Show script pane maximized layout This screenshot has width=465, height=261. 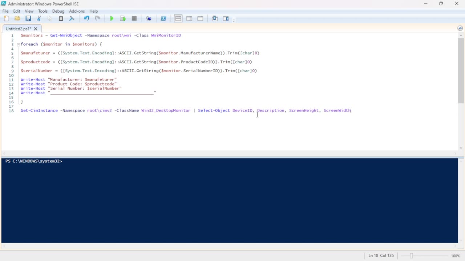pos(200,18)
